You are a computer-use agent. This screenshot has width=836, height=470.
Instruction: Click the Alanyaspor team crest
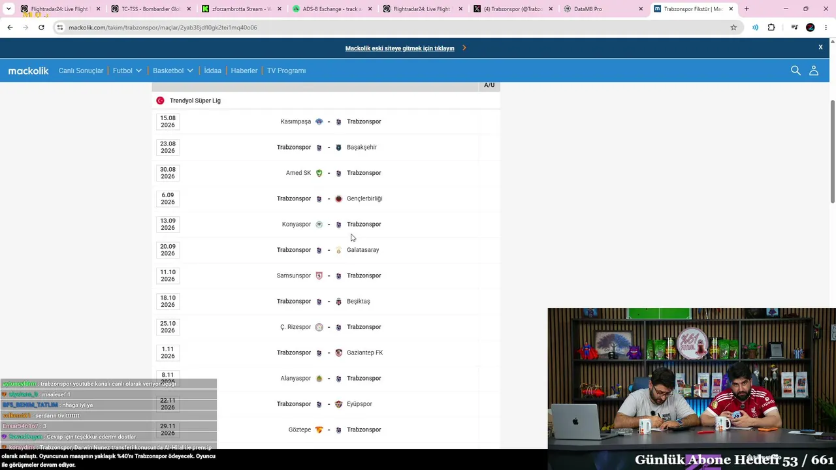tap(319, 379)
